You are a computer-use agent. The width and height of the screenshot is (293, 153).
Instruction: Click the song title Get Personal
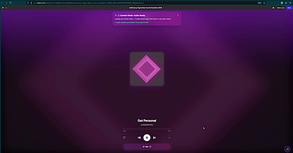click(x=146, y=120)
